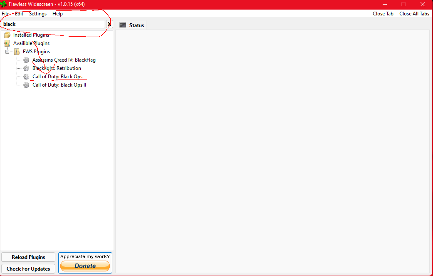Screen dimensions: 433x276
Task: Collapse the FWS Plugins tree node
Action: tap(7, 52)
